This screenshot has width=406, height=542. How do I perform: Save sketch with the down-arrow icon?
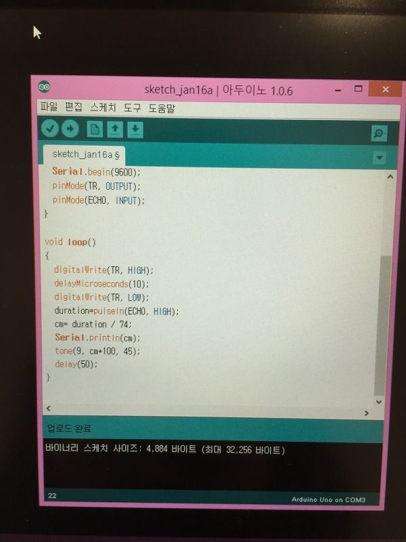[135, 130]
